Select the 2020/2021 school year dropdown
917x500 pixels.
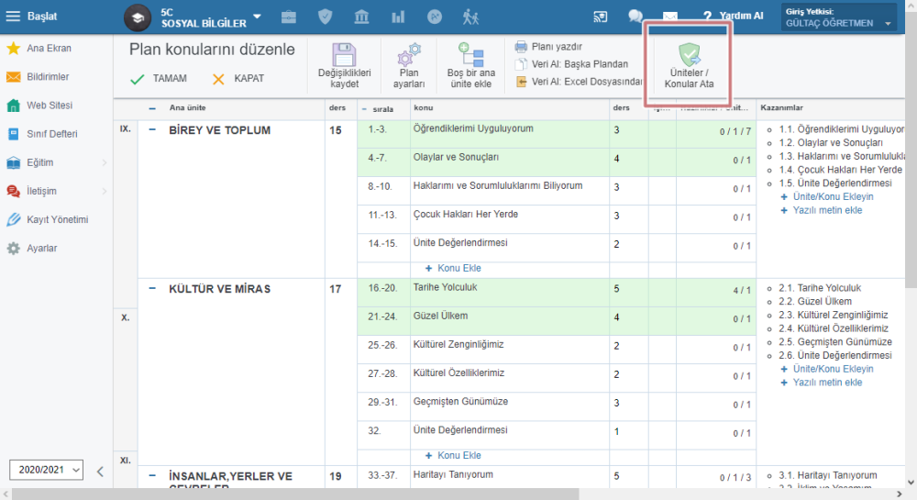point(46,470)
